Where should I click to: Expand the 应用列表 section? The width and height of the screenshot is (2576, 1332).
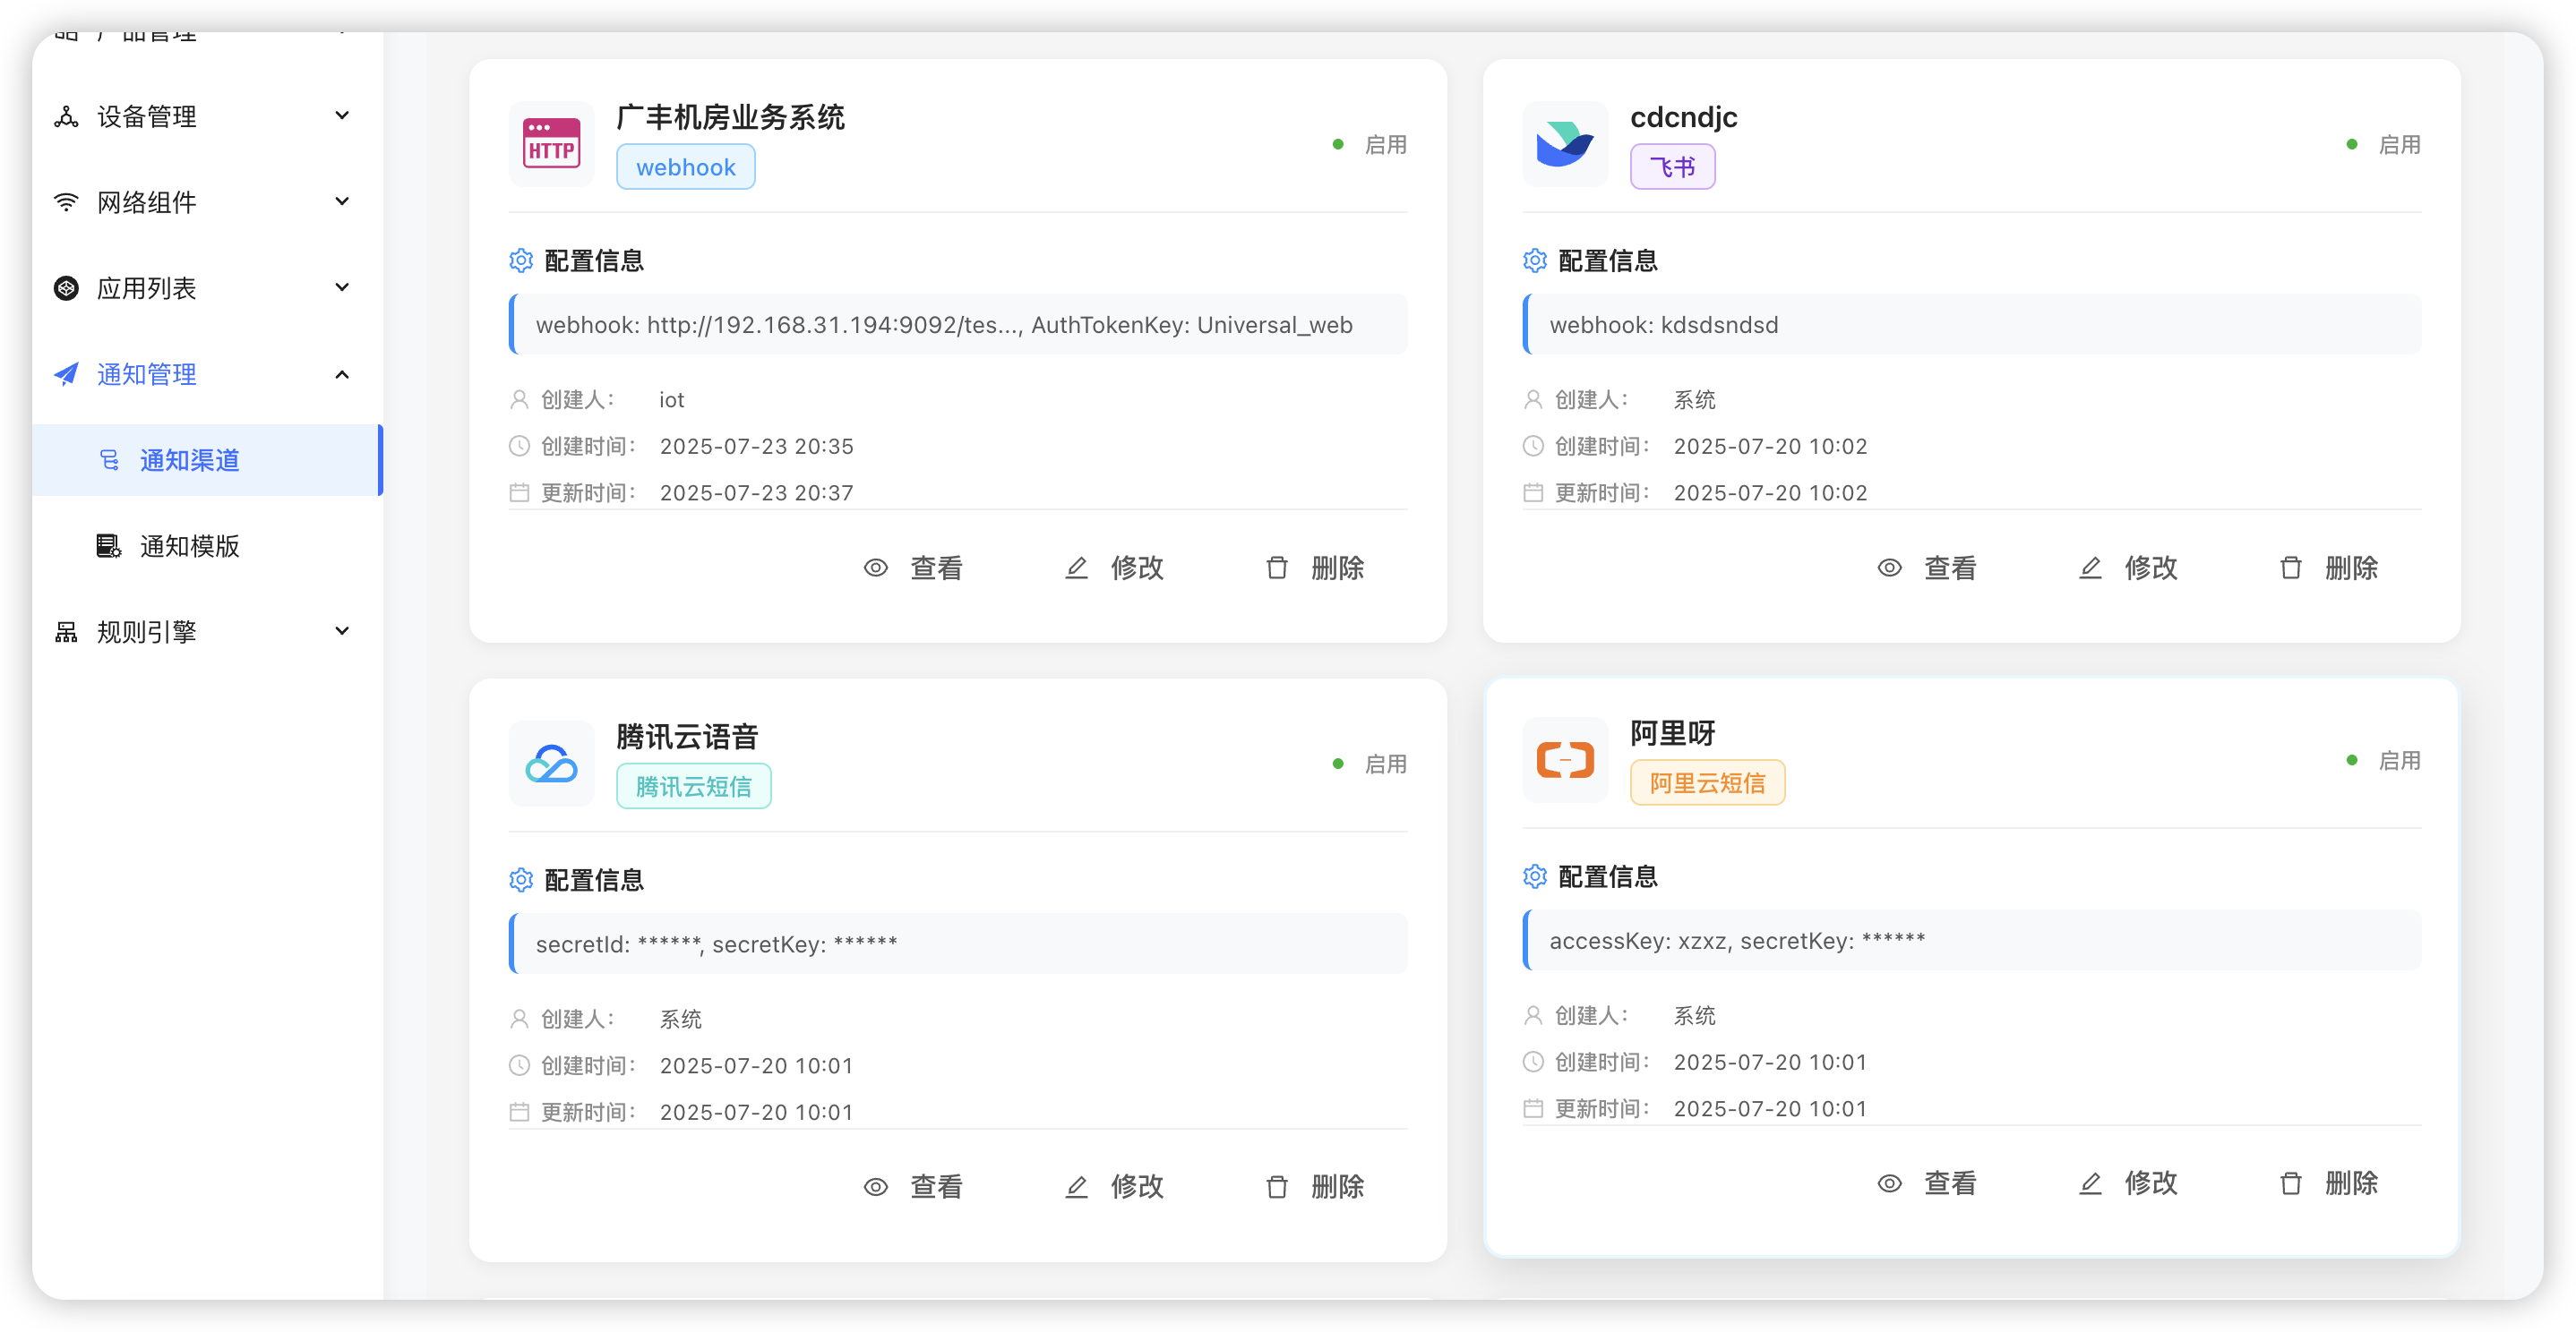coord(342,287)
